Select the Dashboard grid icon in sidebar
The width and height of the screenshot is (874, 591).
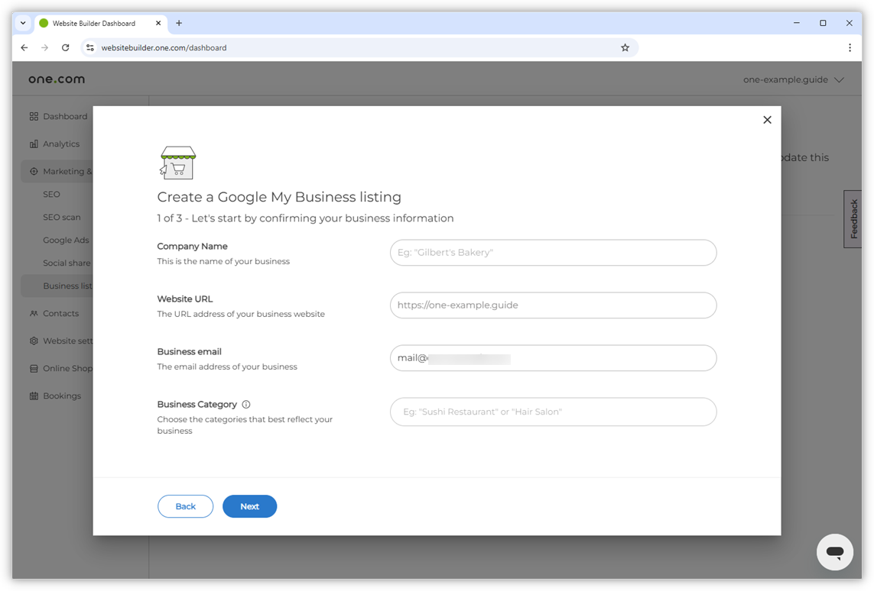[33, 116]
